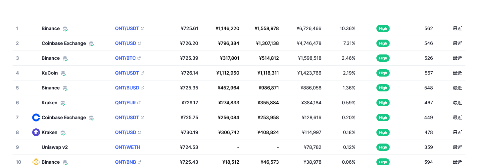Click 最近 in the KuCoin row
The width and height of the screenshot is (480, 165).
pyautogui.click(x=457, y=73)
